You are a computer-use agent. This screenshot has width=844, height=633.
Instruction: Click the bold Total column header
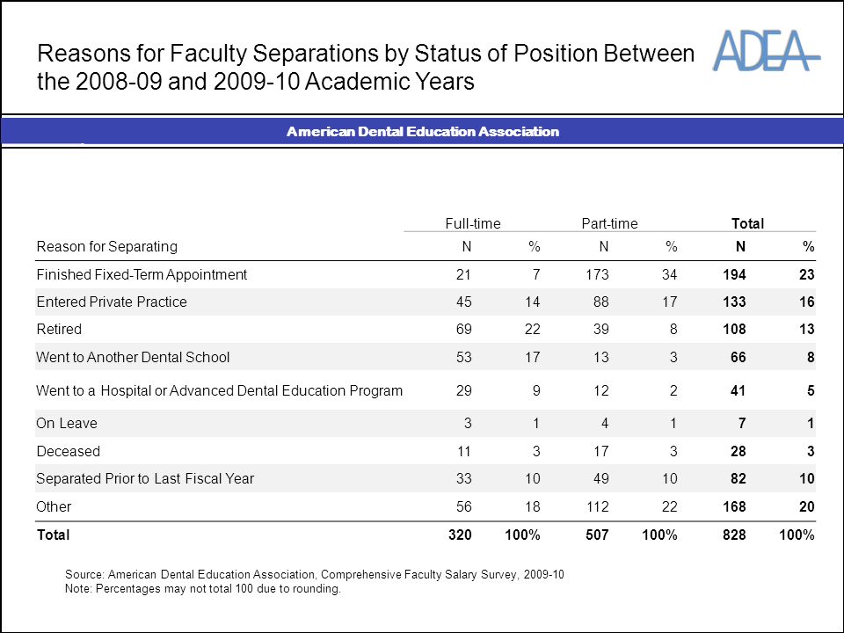(747, 223)
